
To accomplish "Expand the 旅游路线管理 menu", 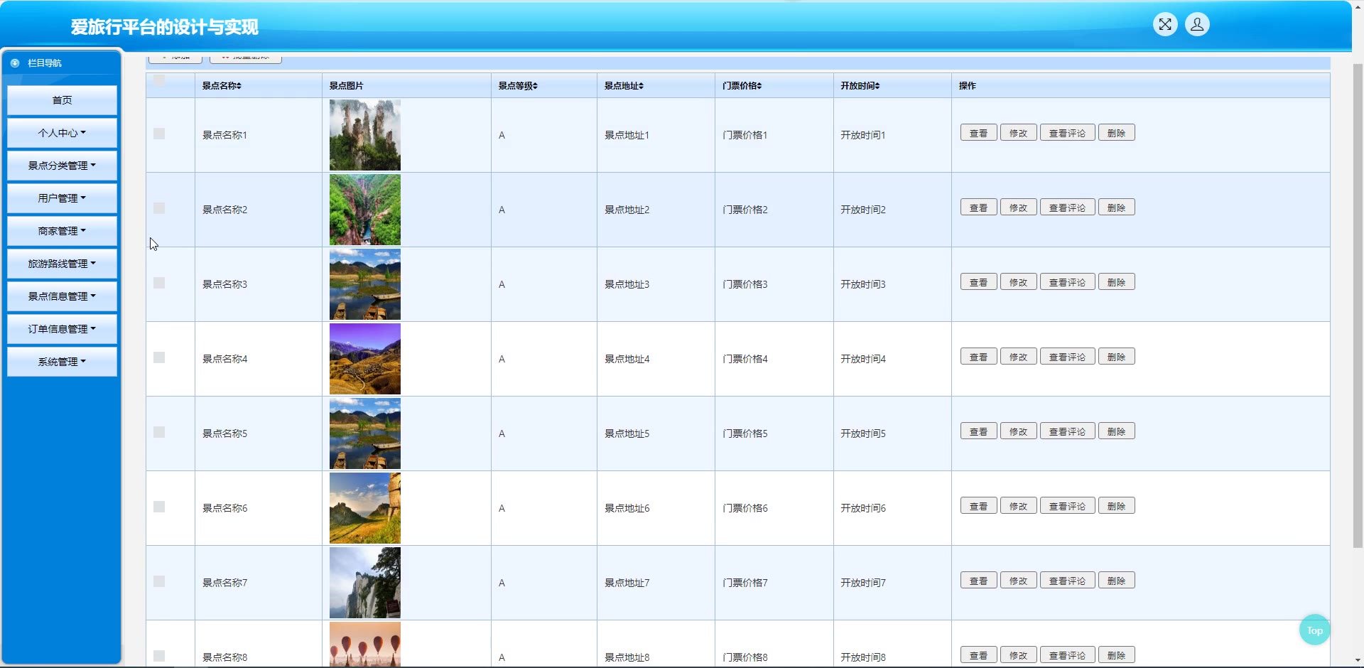I will click(x=62, y=264).
